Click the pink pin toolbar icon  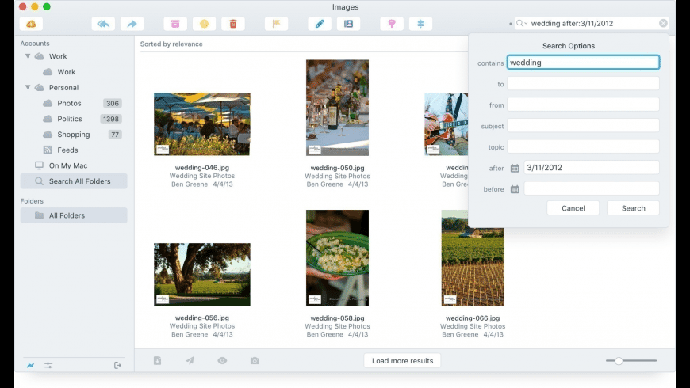click(x=392, y=24)
